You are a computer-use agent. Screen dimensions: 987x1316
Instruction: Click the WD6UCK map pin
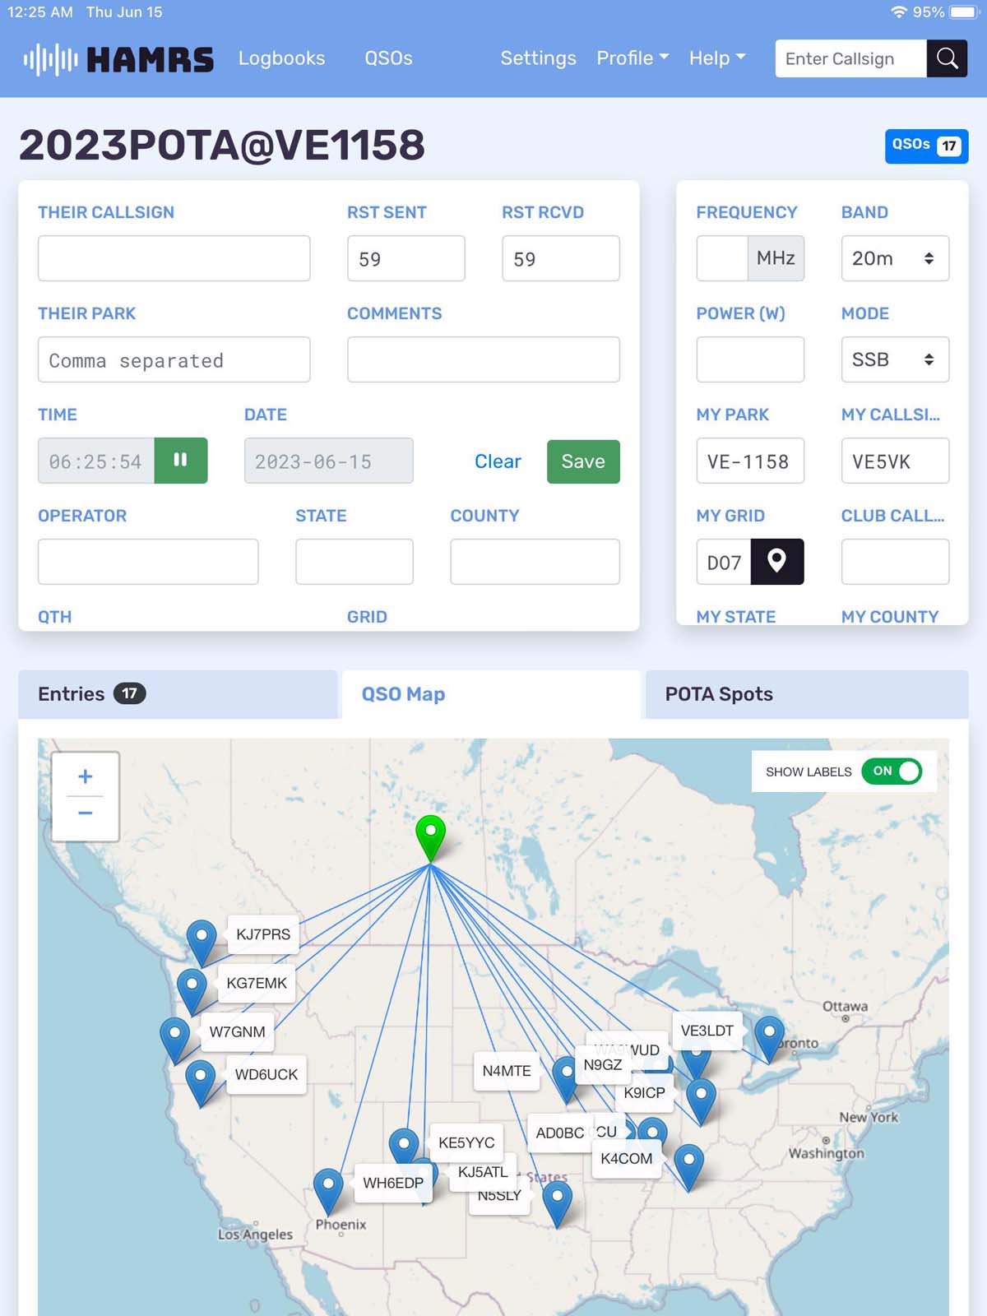point(201,1082)
